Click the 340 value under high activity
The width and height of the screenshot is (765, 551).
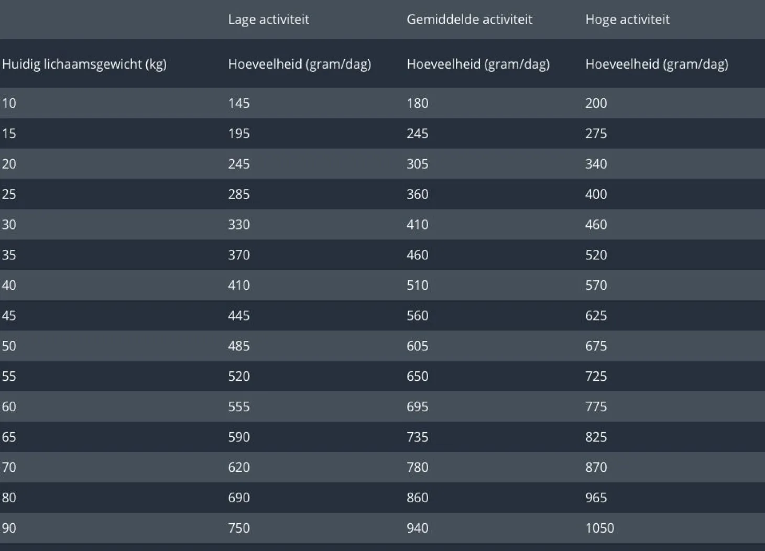click(596, 164)
